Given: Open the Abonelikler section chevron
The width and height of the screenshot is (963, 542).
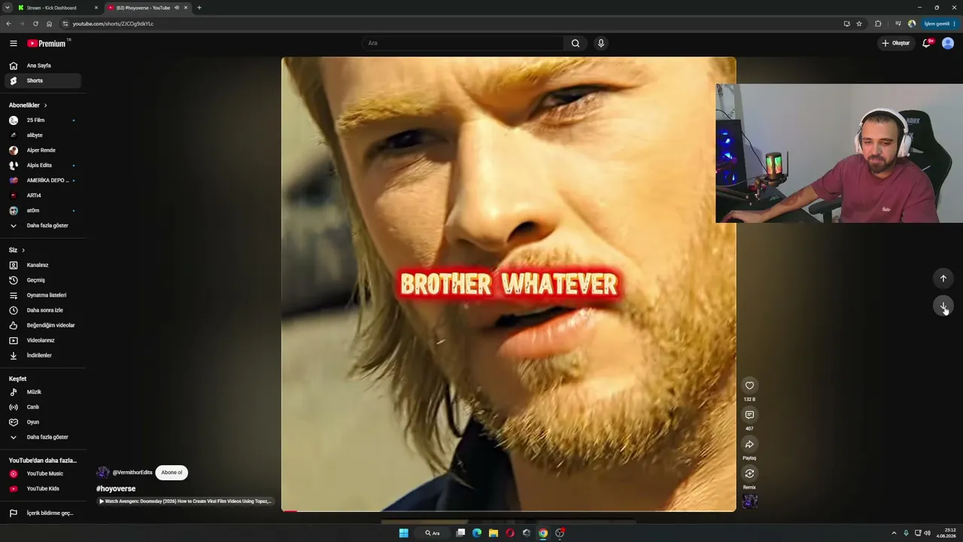Looking at the screenshot, I should tap(45, 105).
